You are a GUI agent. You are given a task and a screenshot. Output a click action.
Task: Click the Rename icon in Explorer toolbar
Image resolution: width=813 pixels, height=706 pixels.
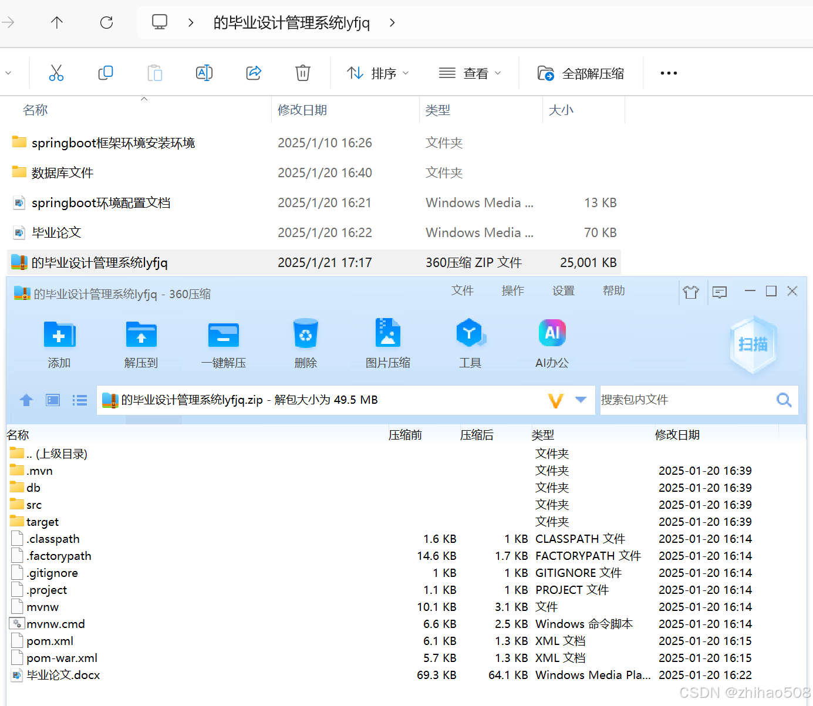pyautogui.click(x=204, y=73)
